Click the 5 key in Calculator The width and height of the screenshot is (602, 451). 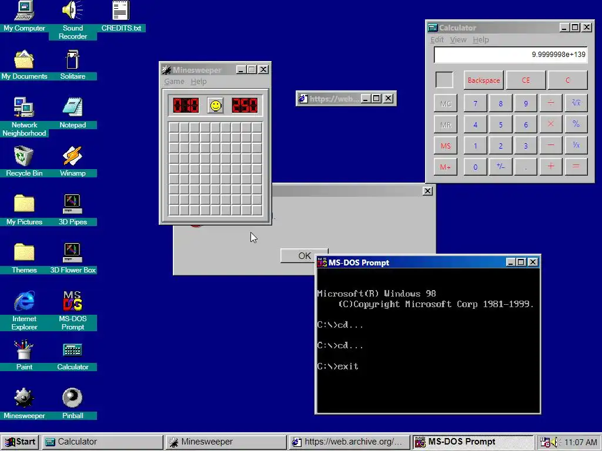point(501,124)
